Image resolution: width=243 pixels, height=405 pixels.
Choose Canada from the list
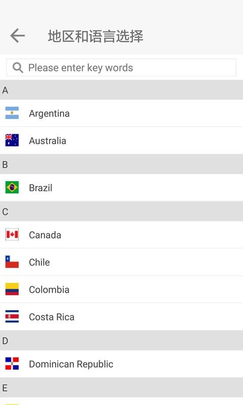click(121, 234)
